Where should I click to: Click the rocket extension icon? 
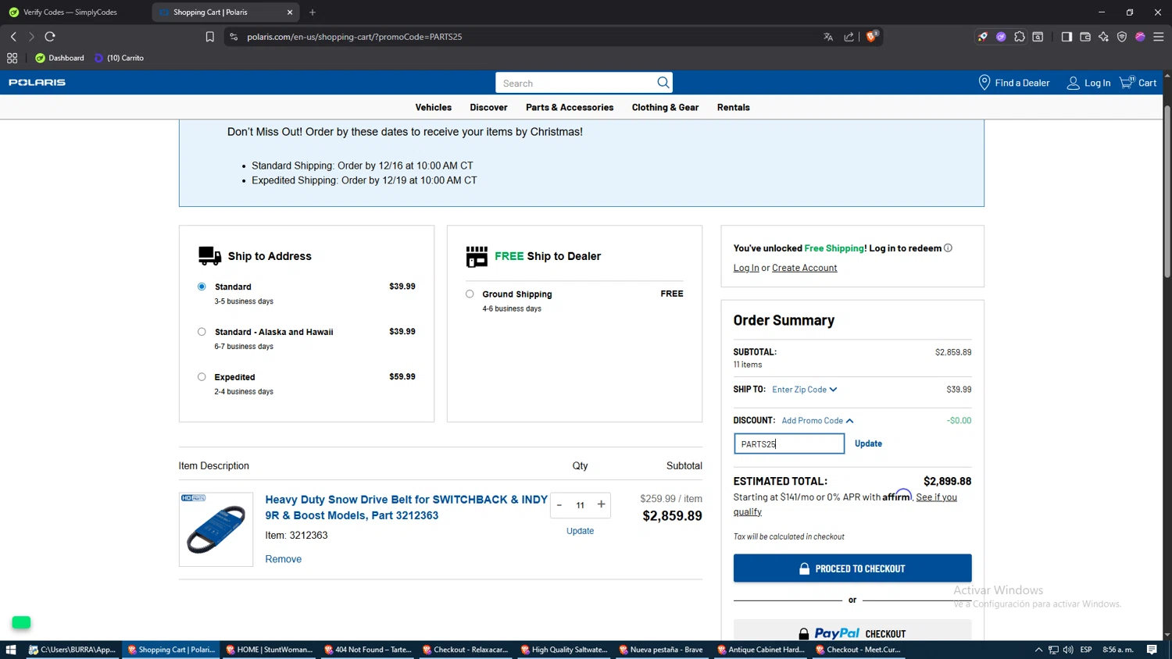[983, 37]
